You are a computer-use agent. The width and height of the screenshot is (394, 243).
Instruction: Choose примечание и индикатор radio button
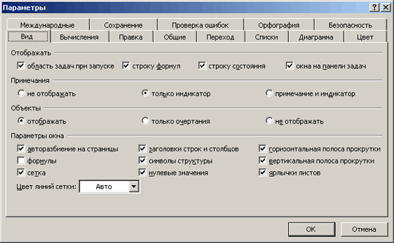coord(269,93)
